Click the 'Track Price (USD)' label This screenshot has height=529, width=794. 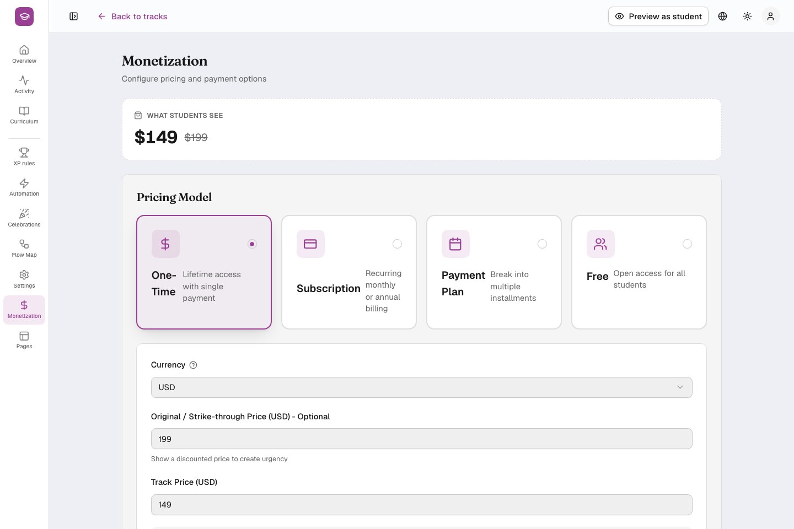(184, 482)
